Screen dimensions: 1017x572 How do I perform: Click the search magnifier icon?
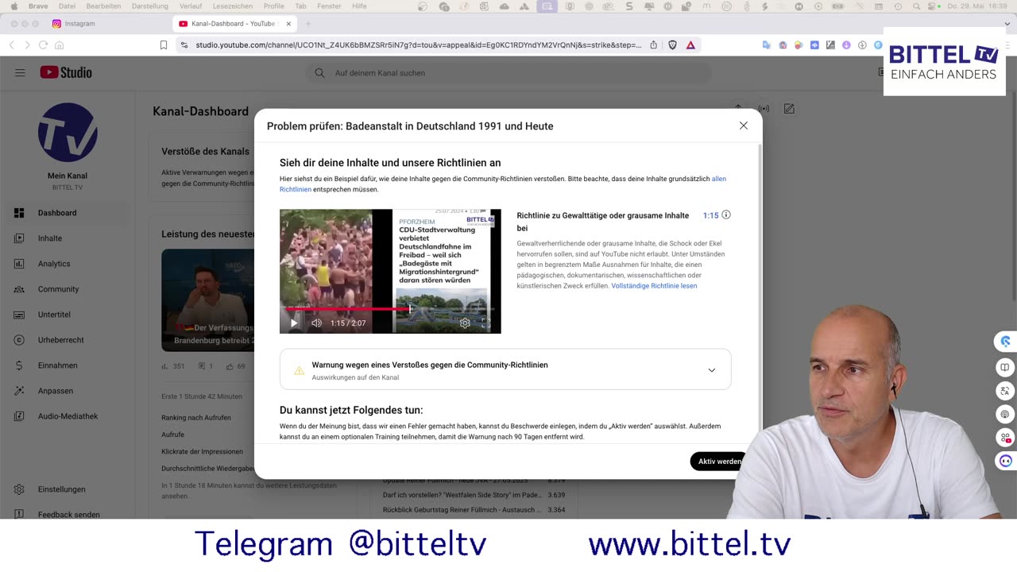pos(319,73)
